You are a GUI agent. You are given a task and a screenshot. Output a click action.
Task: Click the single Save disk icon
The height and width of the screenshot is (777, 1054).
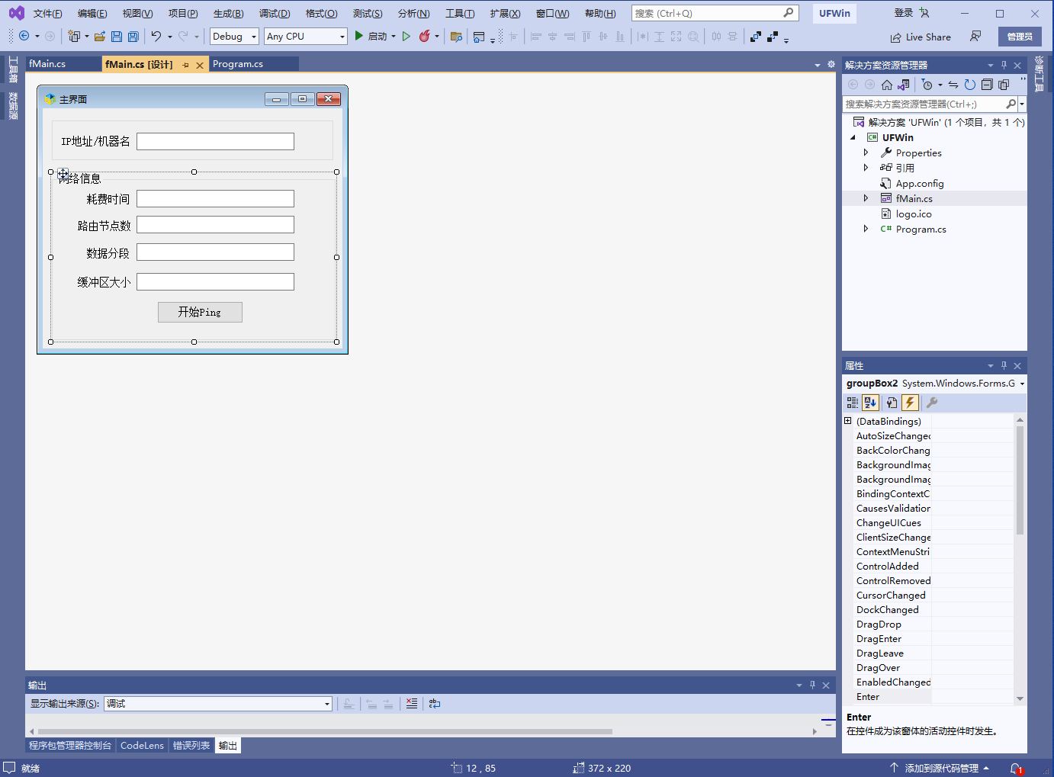coord(117,36)
